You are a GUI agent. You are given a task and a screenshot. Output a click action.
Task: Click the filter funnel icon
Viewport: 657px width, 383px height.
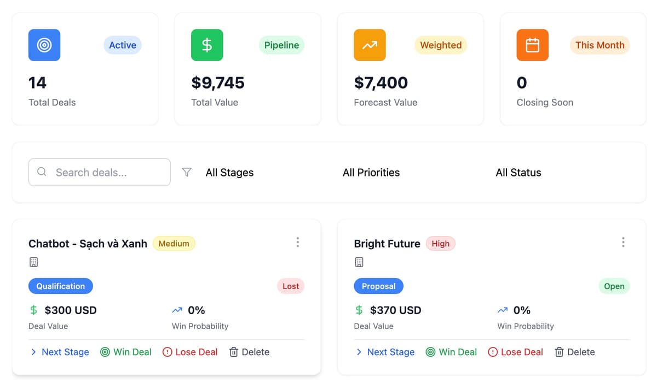click(x=187, y=172)
